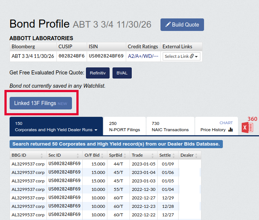Export results using the Excel icon
The width and height of the screenshot is (259, 220).
pyautogui.click(x=248, y=128)
